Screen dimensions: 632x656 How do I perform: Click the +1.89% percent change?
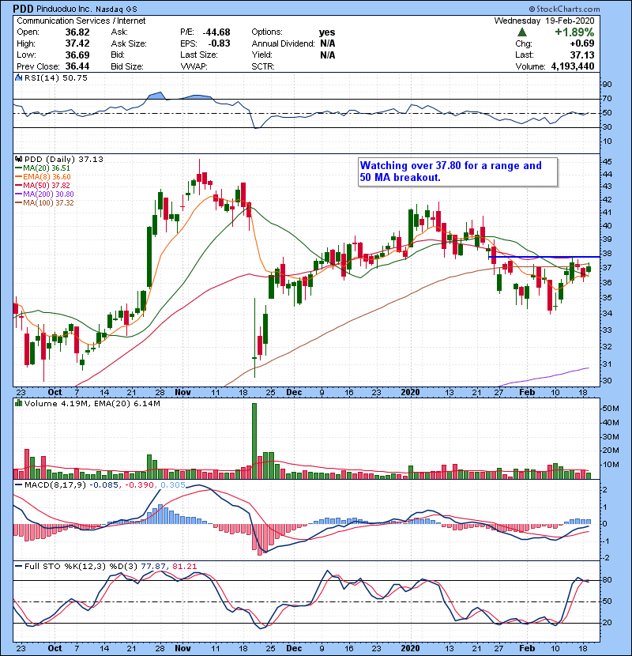coord(574,32)
